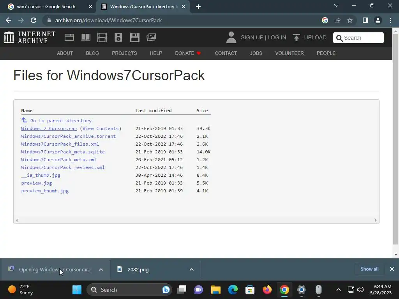Switch to win7 cursor Google Search tab
399x299 pixels.
coord(46,7)
